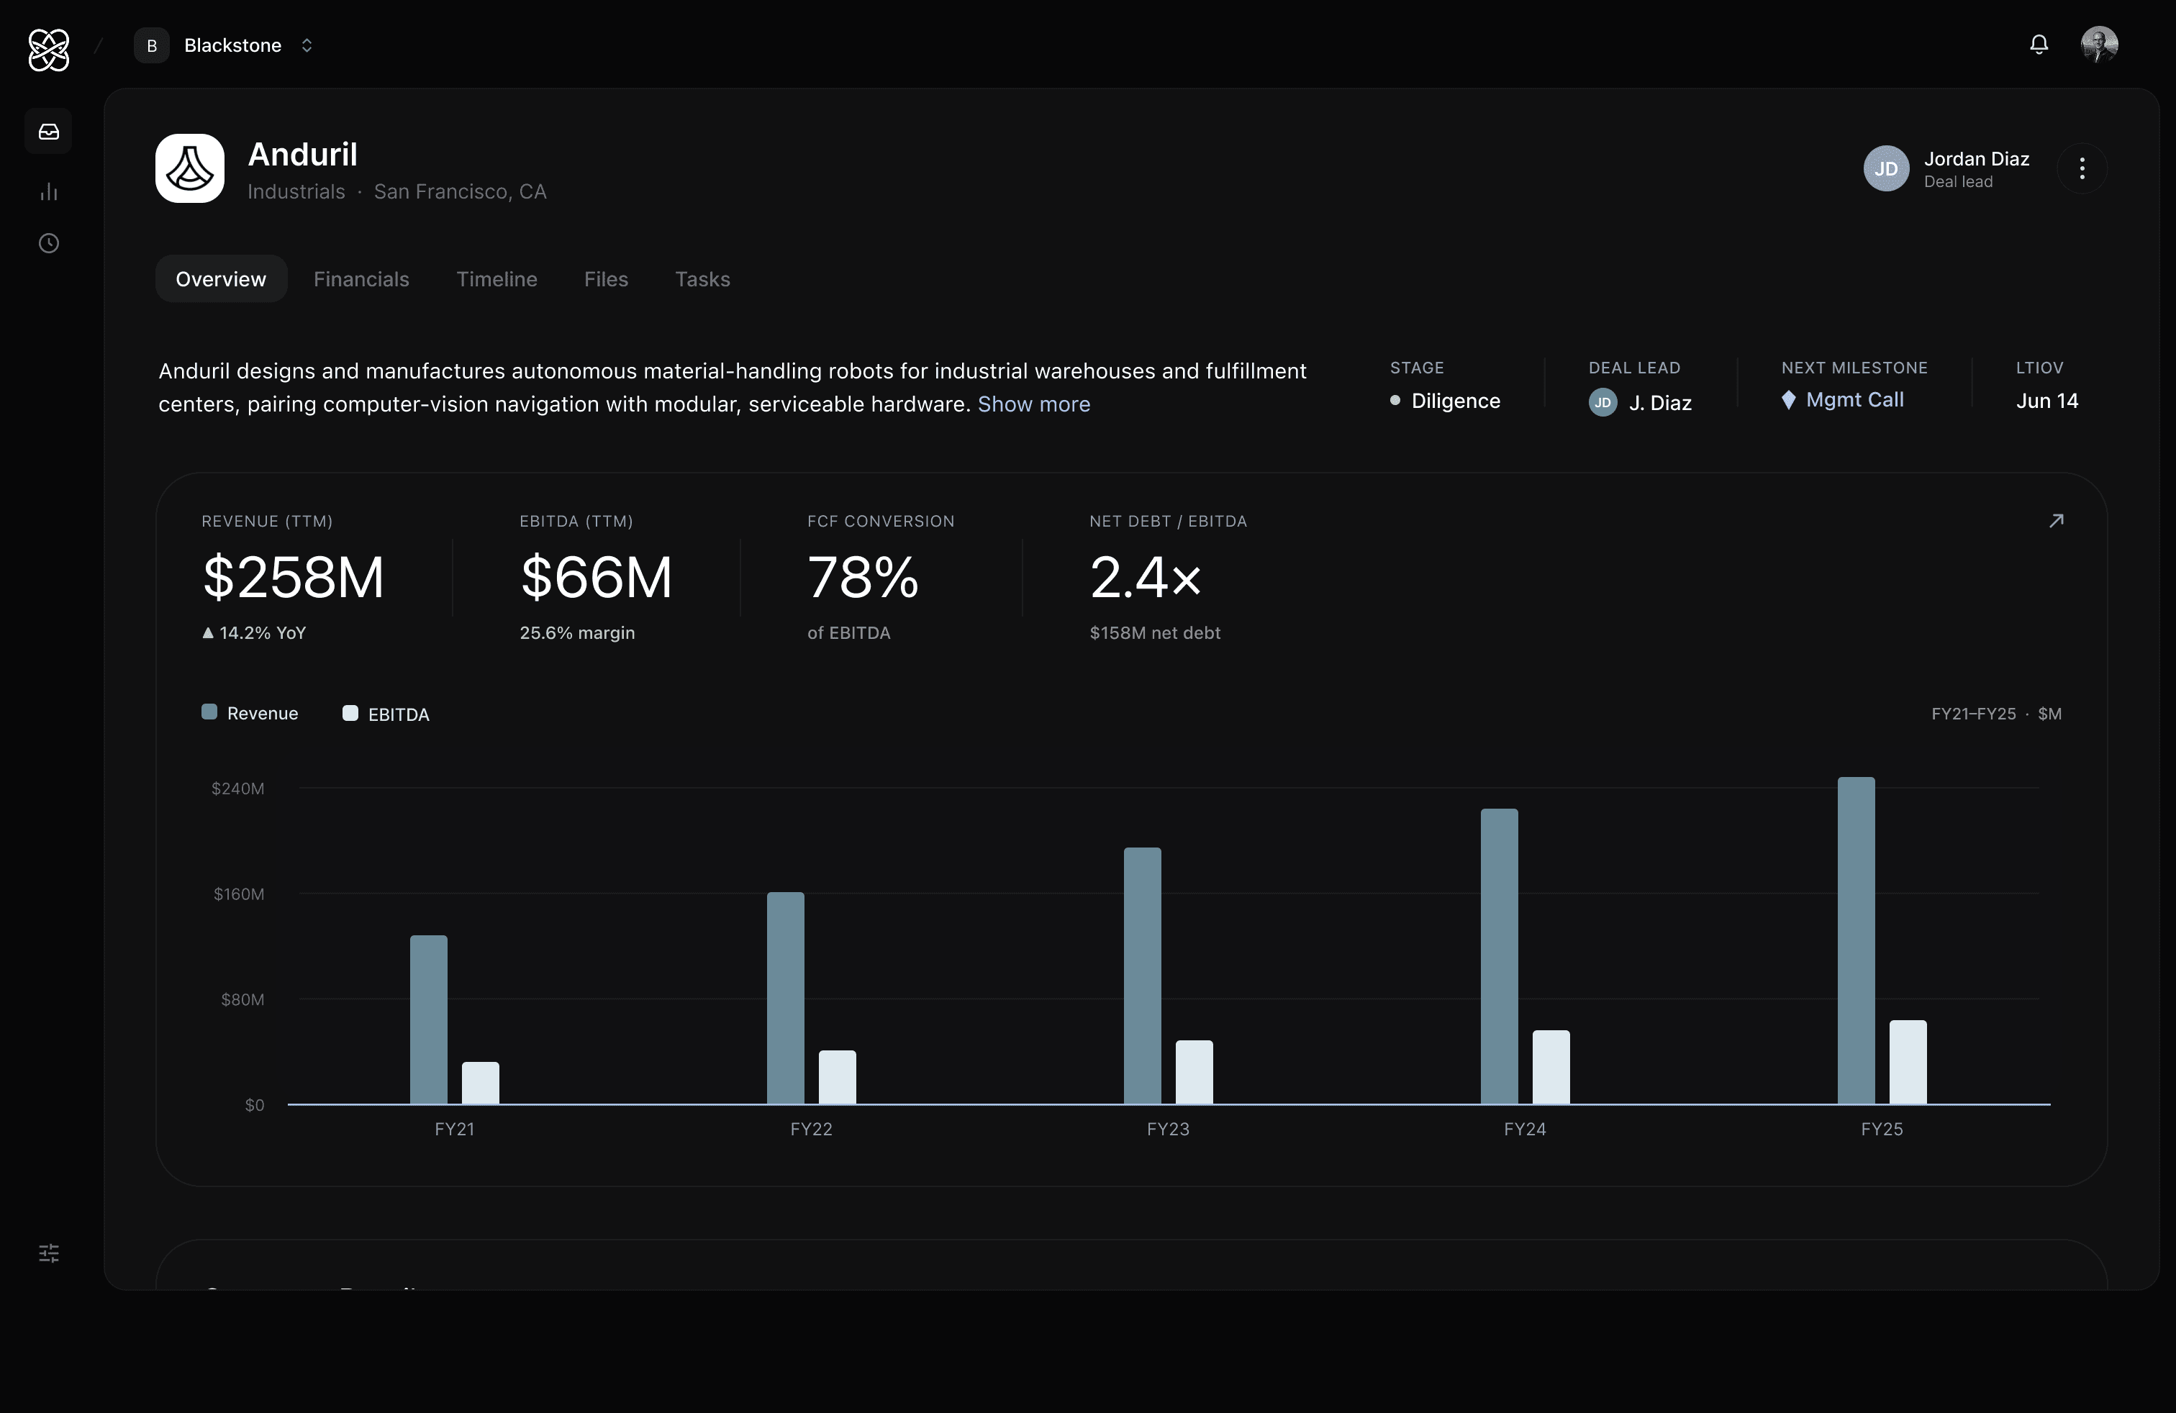Click the 2.4× net debt ratio

[x=1145, y=578]
